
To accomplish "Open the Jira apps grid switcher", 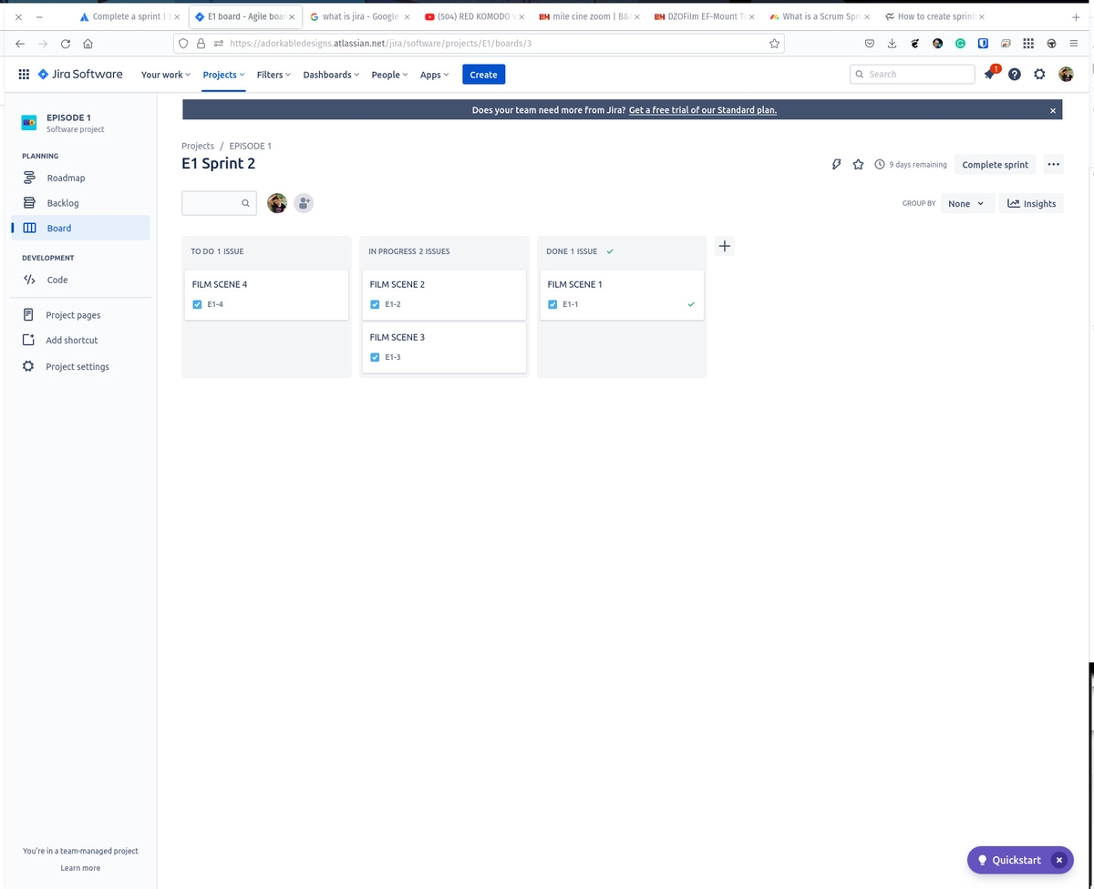I will pyautogui.click(x=24, y=74).
